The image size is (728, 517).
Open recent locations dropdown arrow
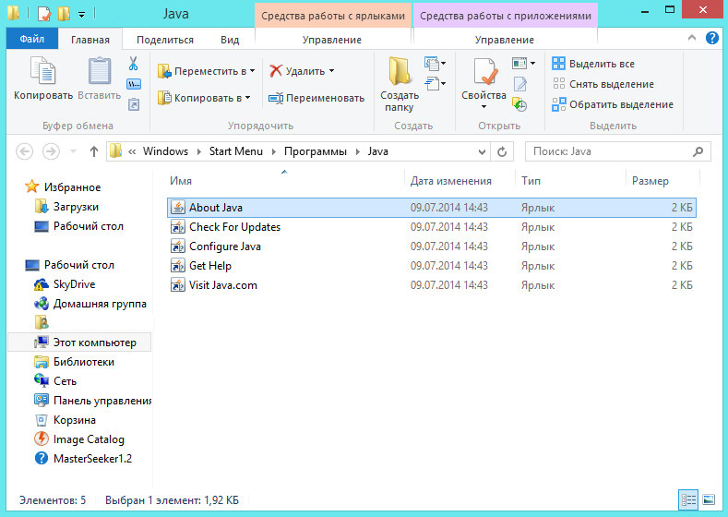point(73,151)
